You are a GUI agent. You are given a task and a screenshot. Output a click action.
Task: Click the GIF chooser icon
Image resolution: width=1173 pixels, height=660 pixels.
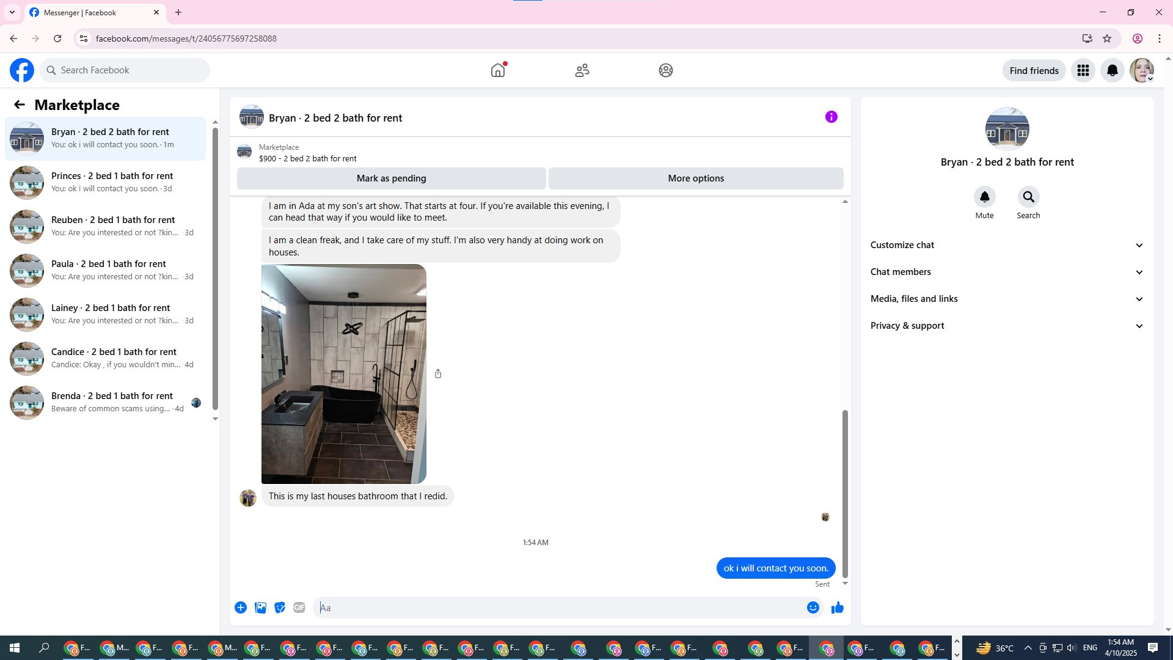[299, 607]
